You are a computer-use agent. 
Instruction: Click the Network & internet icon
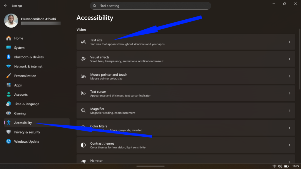[9, 66]
